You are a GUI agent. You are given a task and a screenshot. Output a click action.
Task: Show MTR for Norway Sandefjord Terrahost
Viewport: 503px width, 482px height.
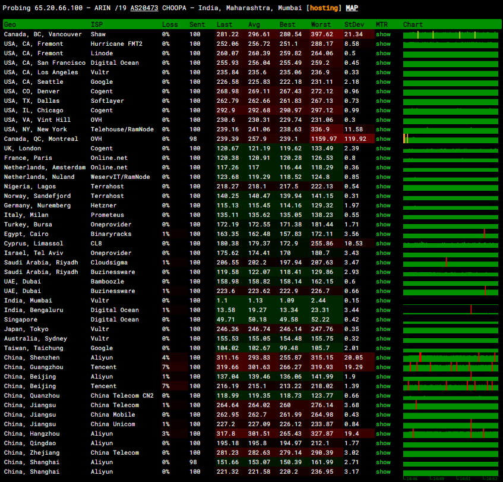[383, 196]
